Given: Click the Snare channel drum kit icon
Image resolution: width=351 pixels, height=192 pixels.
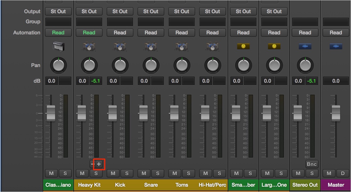Looking at the screenshot, I should click(151, 46).
